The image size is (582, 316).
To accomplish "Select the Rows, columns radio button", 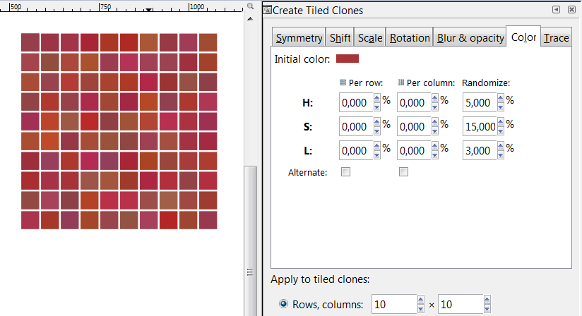I will (x=283, y=304).
